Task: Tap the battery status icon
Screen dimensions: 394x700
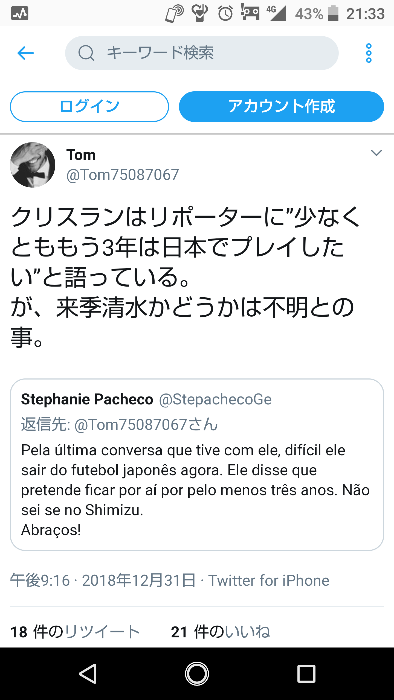Action: point(333,13)
